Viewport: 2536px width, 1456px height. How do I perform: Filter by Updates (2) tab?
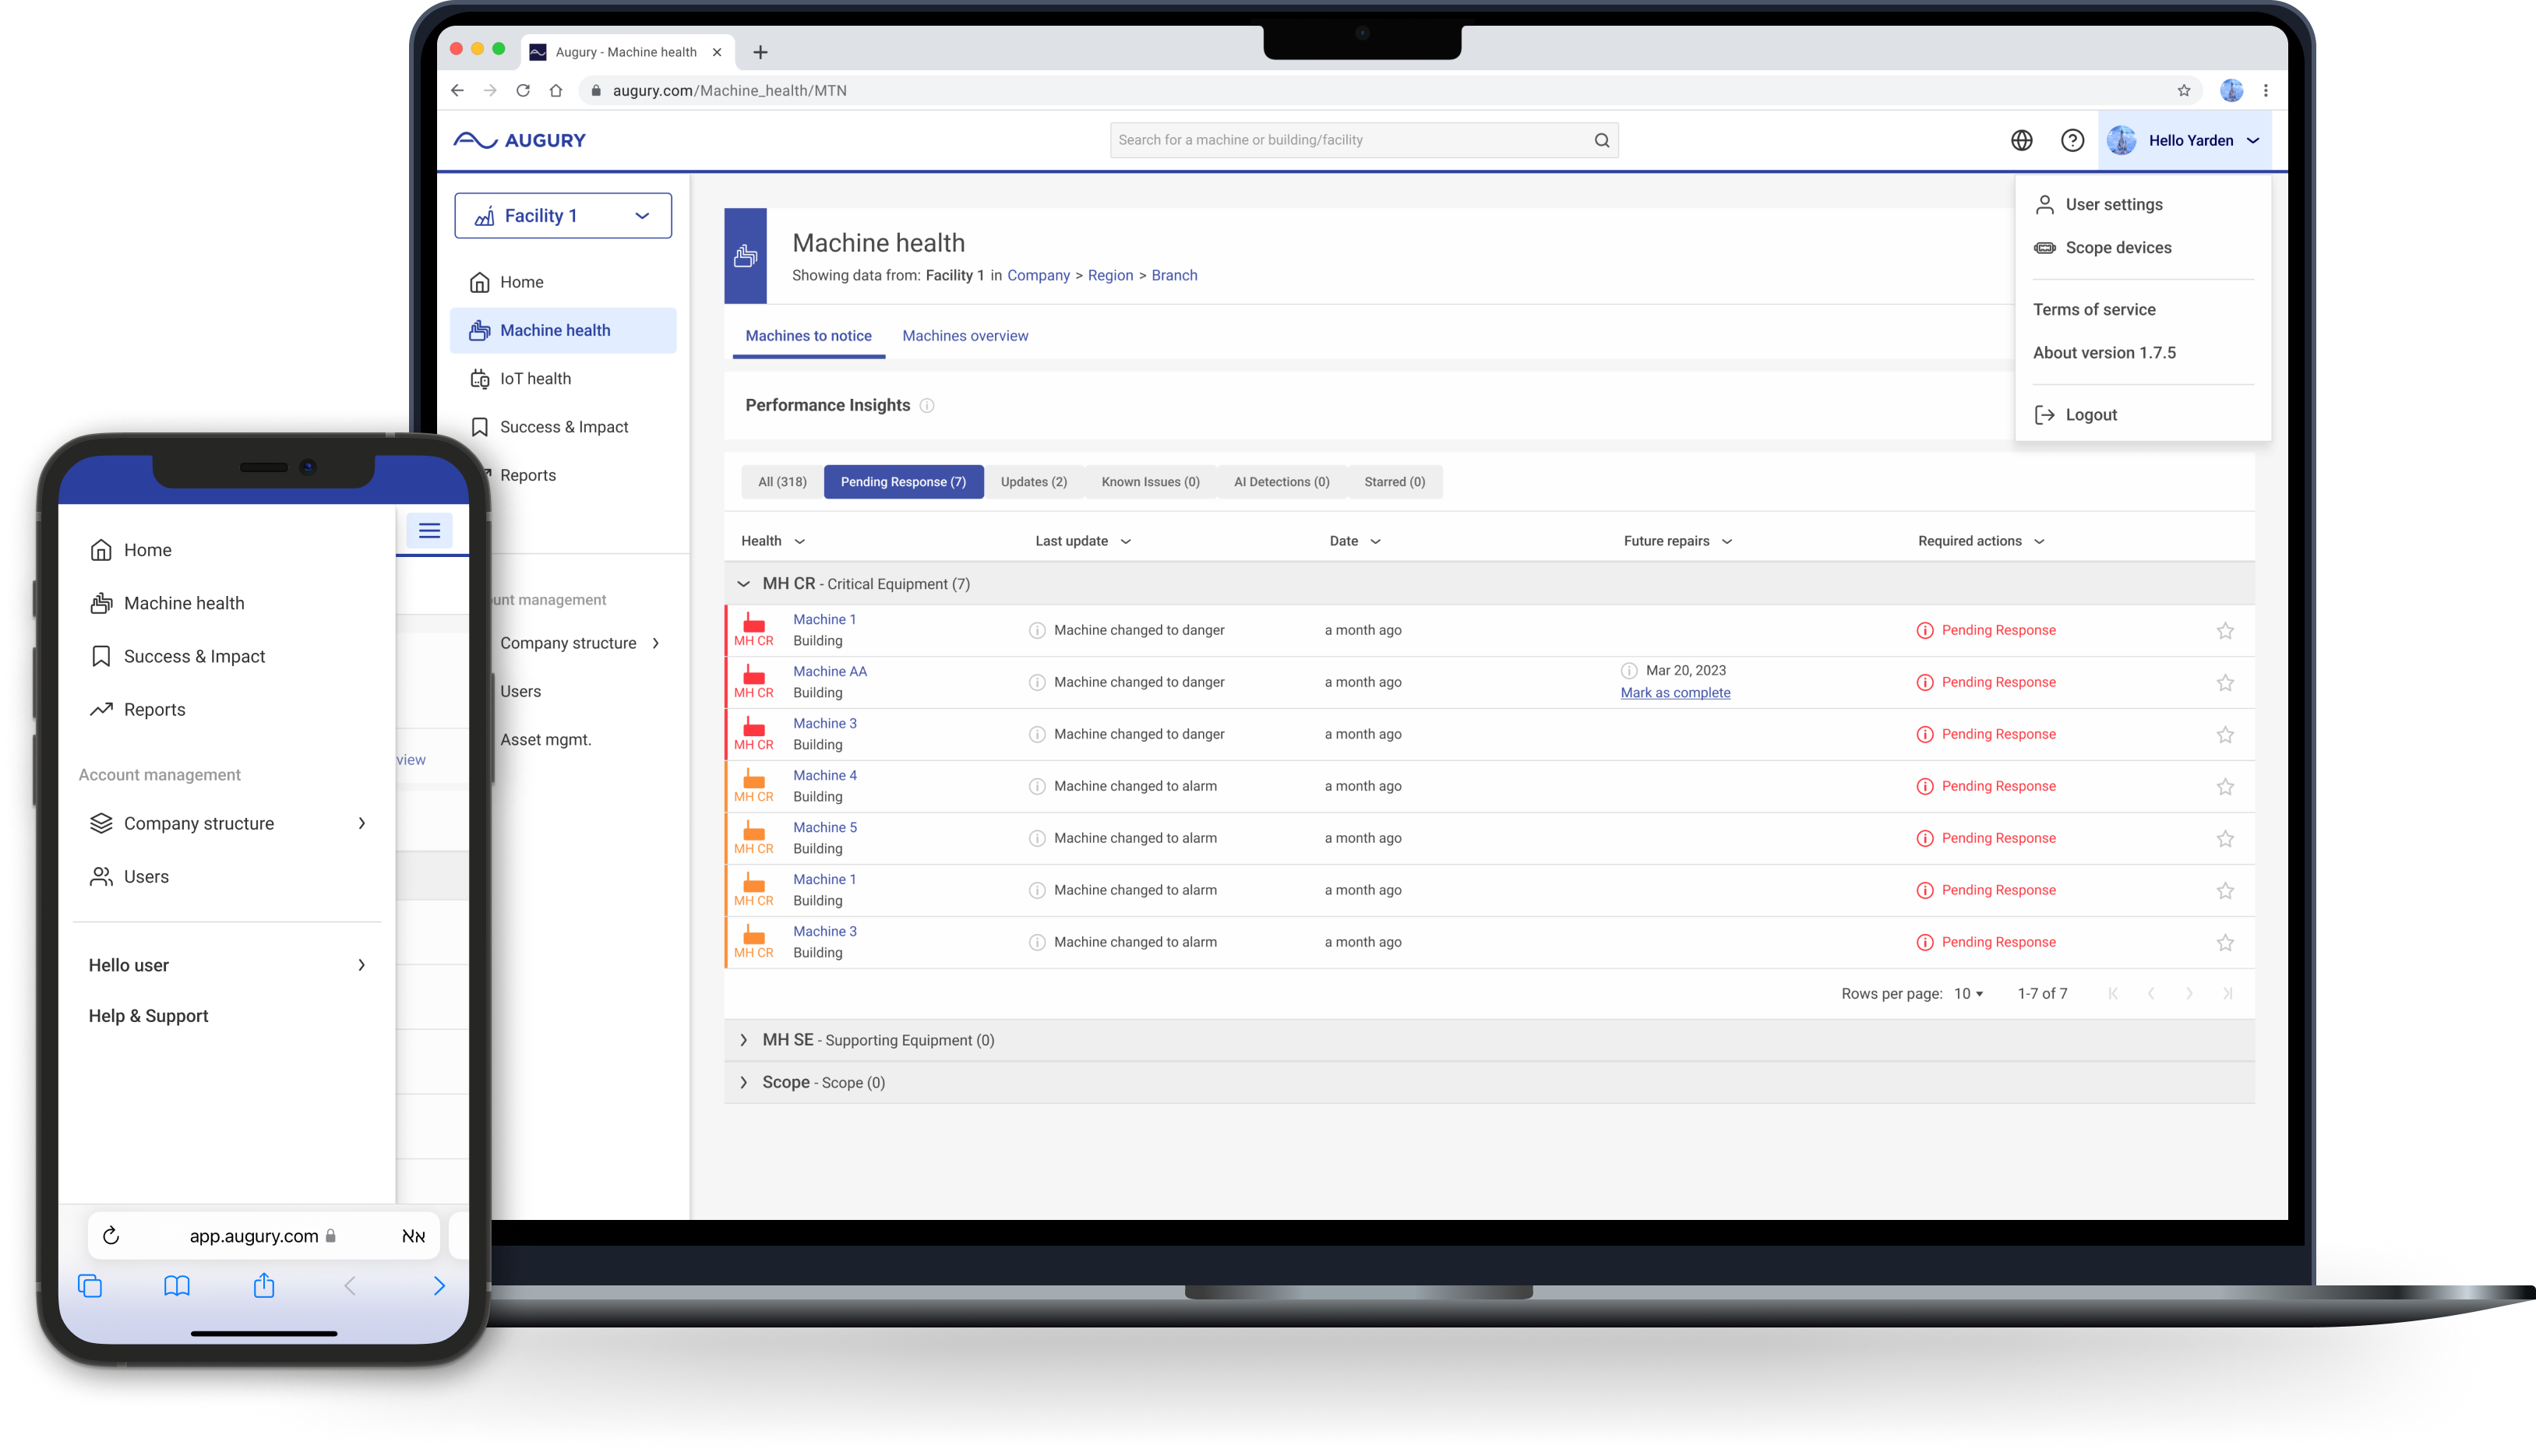(1034, 482)
